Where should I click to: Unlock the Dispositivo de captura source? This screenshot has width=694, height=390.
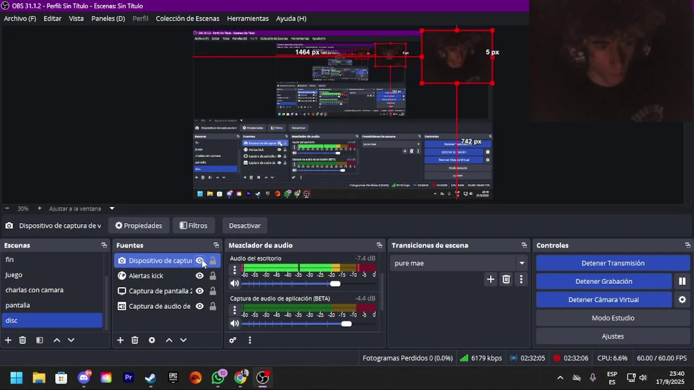[213, 261]
